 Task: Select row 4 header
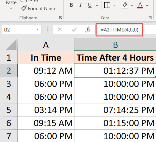9,97
